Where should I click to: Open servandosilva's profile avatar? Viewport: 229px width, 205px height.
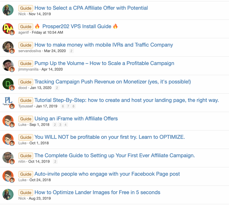[x=8, y=47]
